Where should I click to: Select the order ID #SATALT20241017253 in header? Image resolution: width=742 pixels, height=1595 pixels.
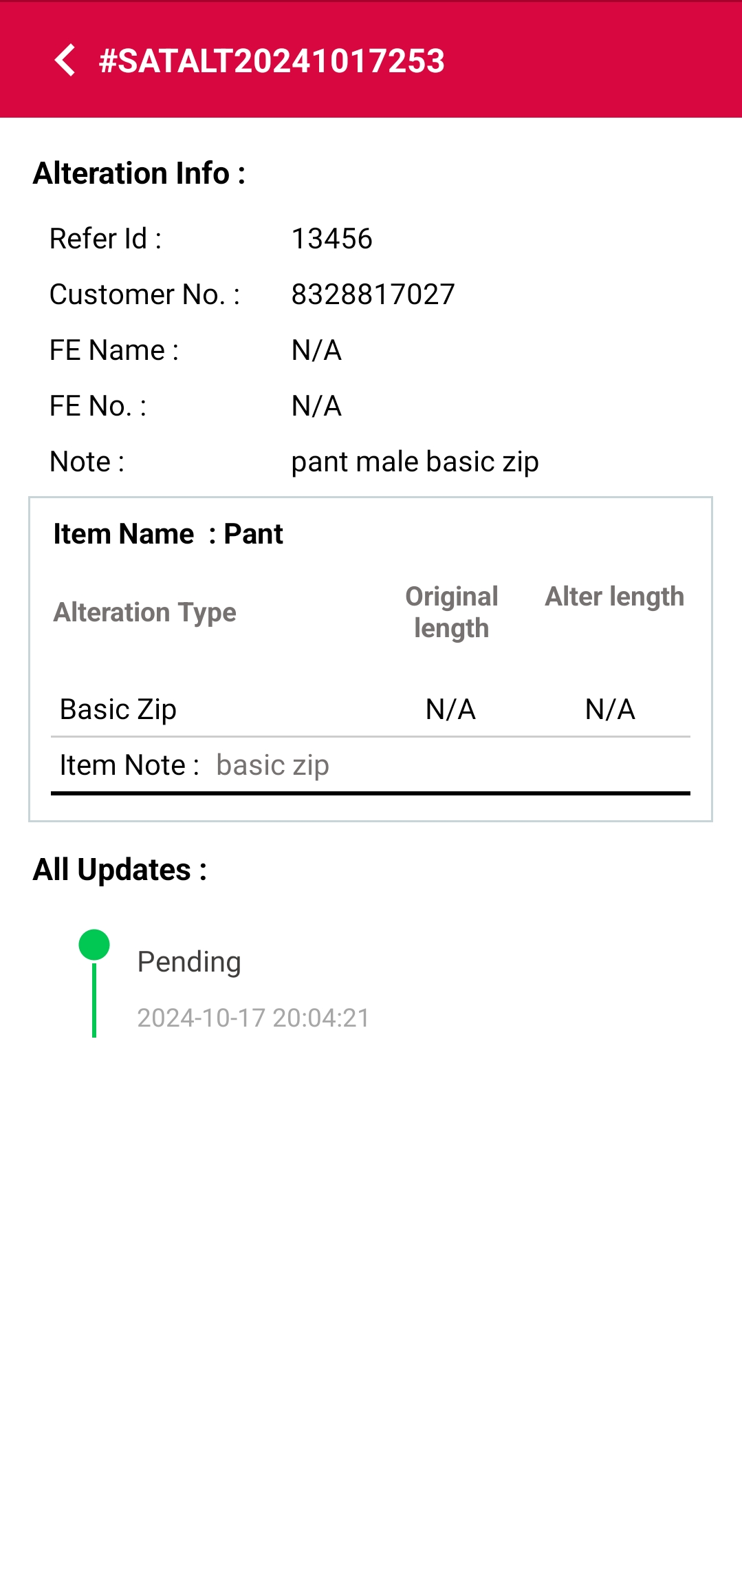[270, 61]
